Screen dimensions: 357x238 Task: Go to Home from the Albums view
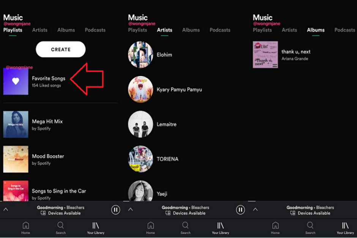click(x=275, y=225)
